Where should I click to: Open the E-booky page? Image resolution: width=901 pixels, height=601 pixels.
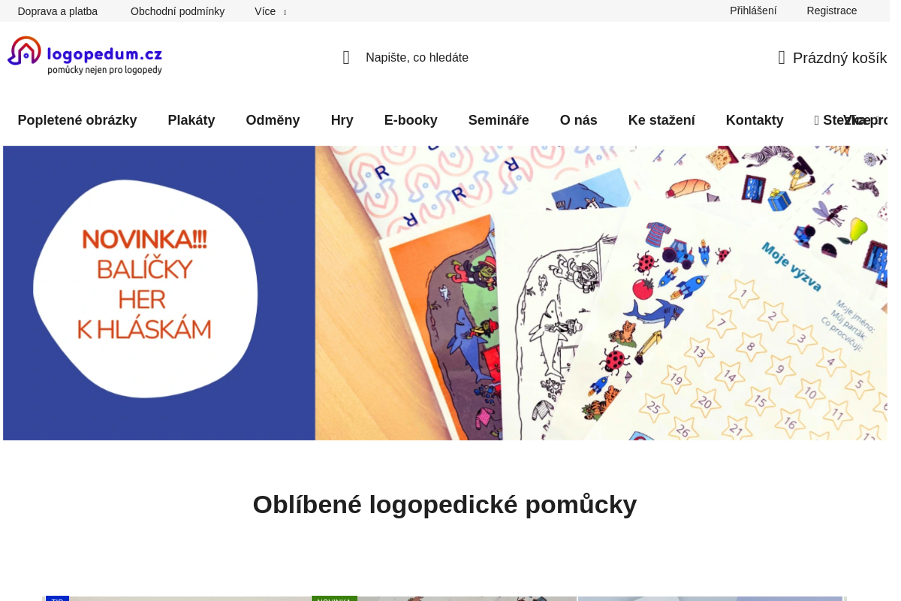[411, 120]
